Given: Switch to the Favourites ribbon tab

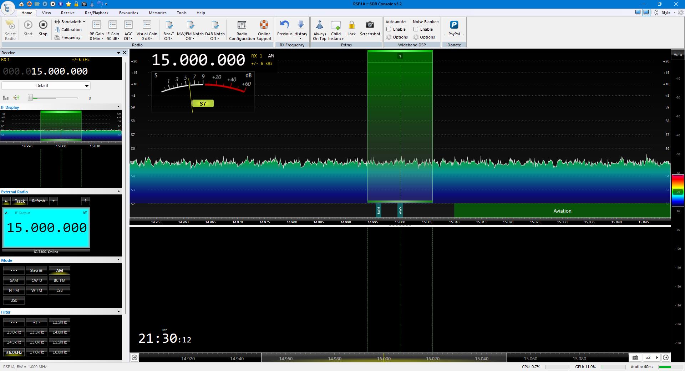Looking at the screenshot, I should (x=128, y=13).
